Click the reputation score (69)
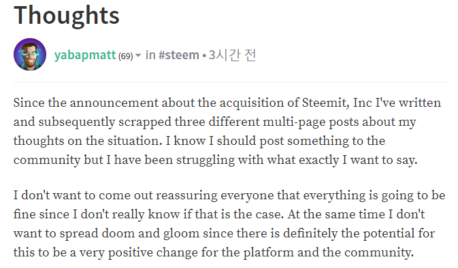The width and height of the screenshot is (458, 268). click(x=126, y=56)
